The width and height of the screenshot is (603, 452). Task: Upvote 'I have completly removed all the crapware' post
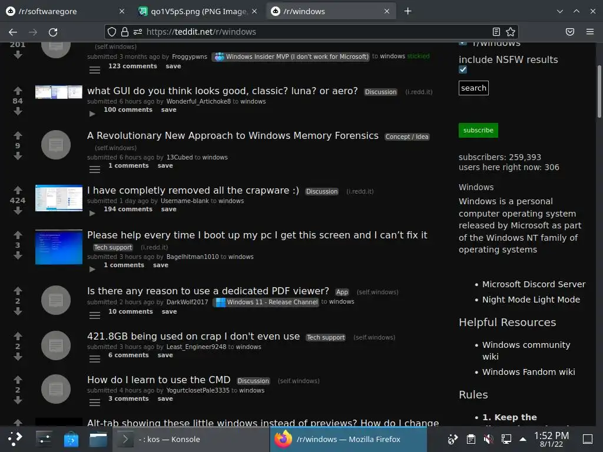coord(18,190)
